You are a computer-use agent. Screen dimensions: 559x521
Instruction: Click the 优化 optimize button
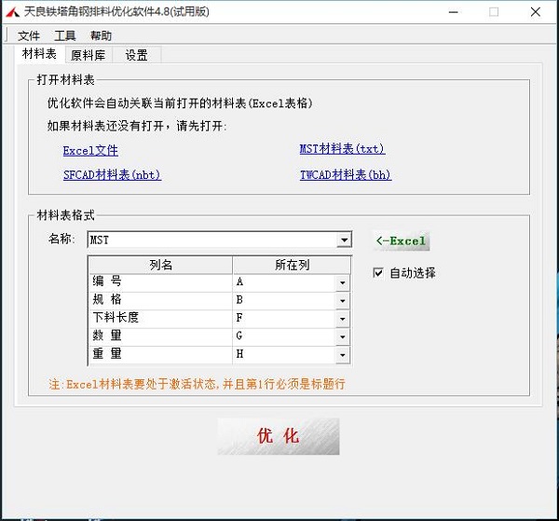pos(279,436)
